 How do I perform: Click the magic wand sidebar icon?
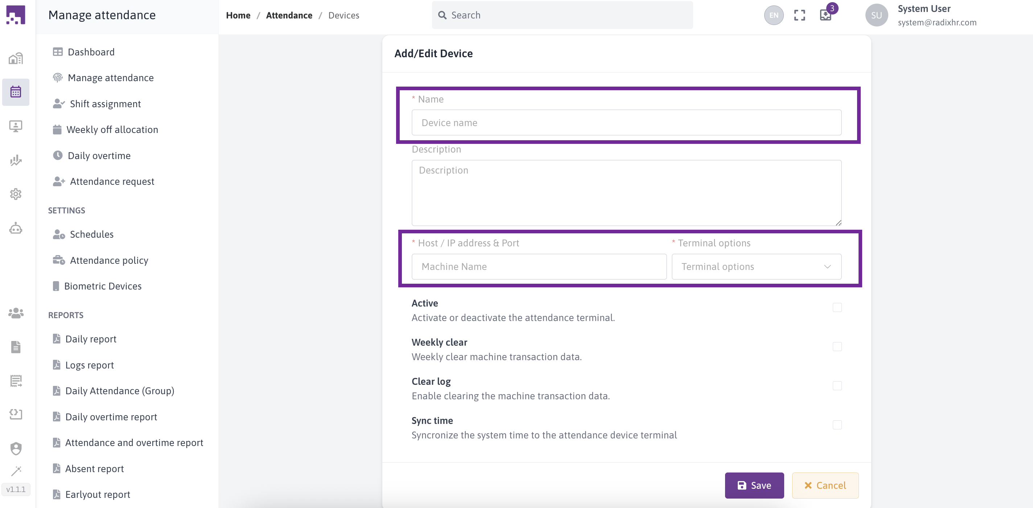click(x=16, y=470)
